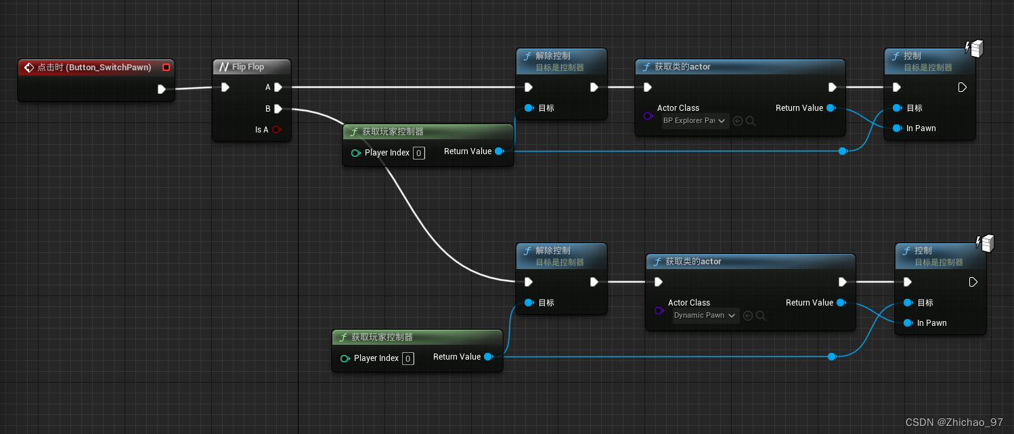Click the Flip Flop node header icon

pyautogui.click(x=223, y=66)
